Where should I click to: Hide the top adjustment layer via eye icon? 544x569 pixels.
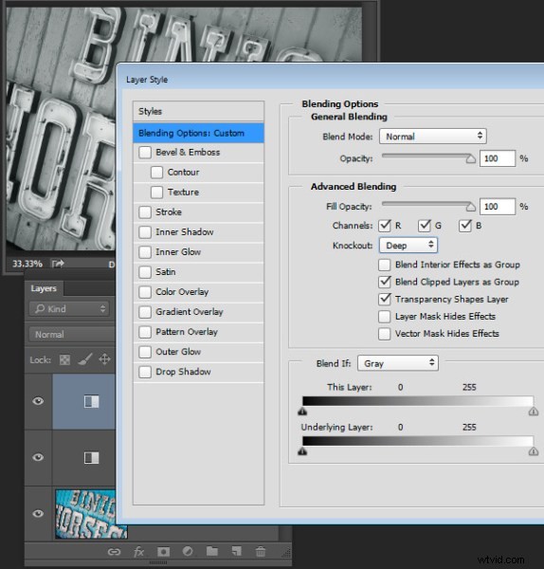tap(38, 401)
